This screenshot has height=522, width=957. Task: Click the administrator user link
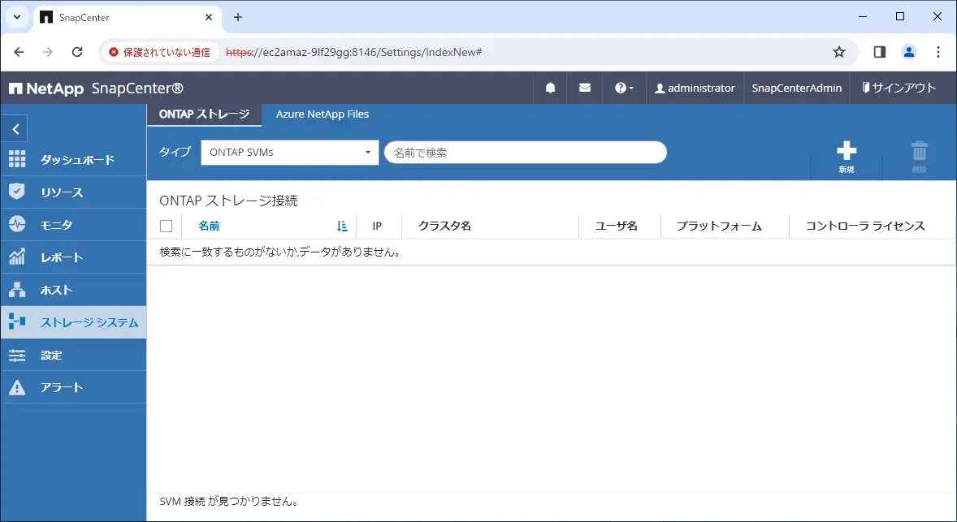pos(695,88)
